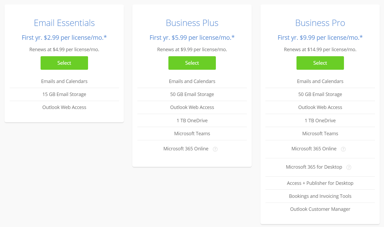Click the Email Essentials heading
The height and width of the screenshot is (227, 384).
(64, 23)
